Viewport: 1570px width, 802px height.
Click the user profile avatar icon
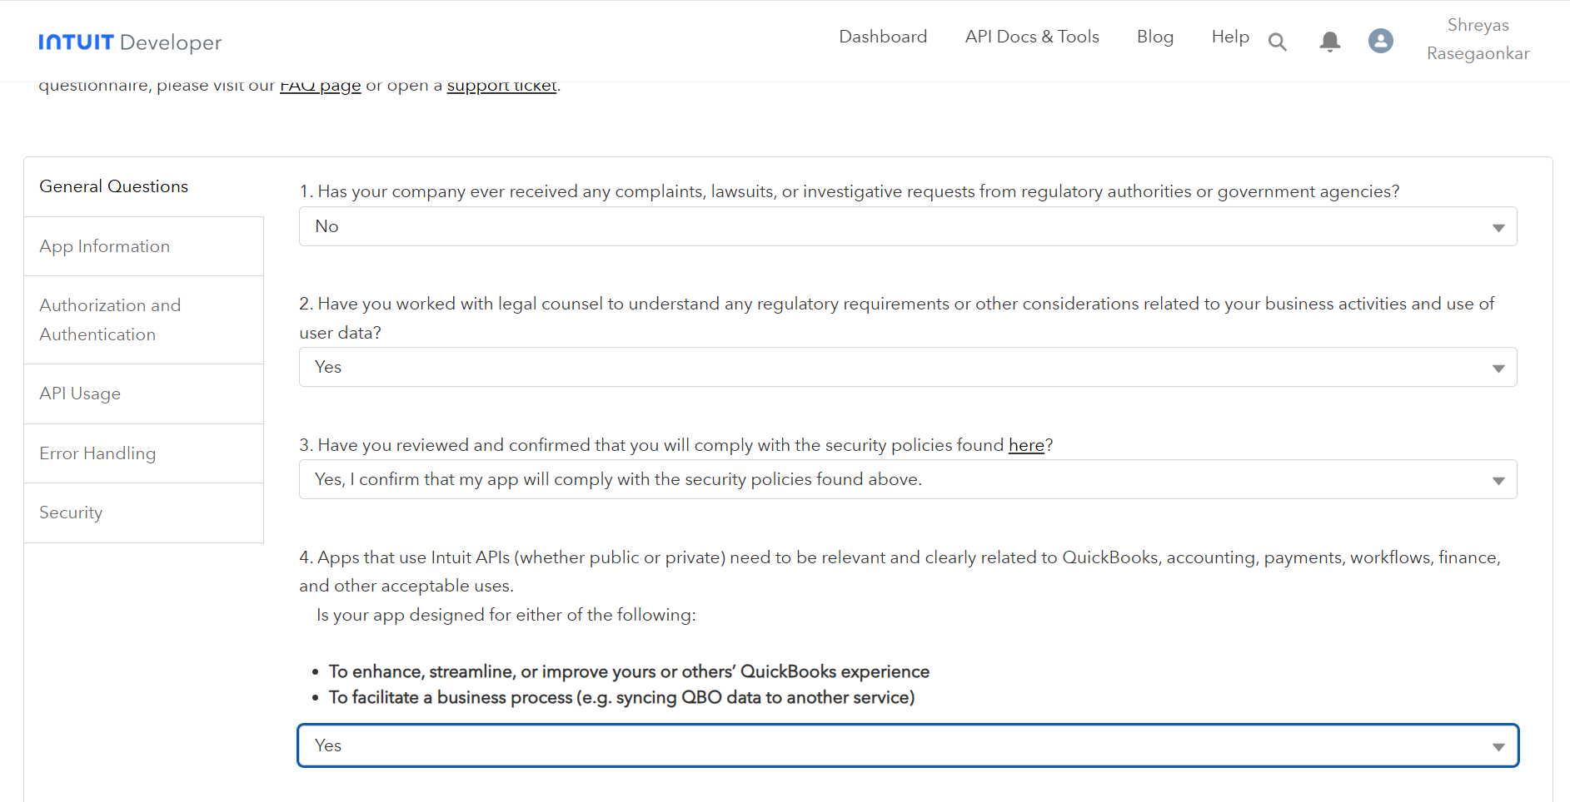pyautogui.click(x=1380, y=41)
